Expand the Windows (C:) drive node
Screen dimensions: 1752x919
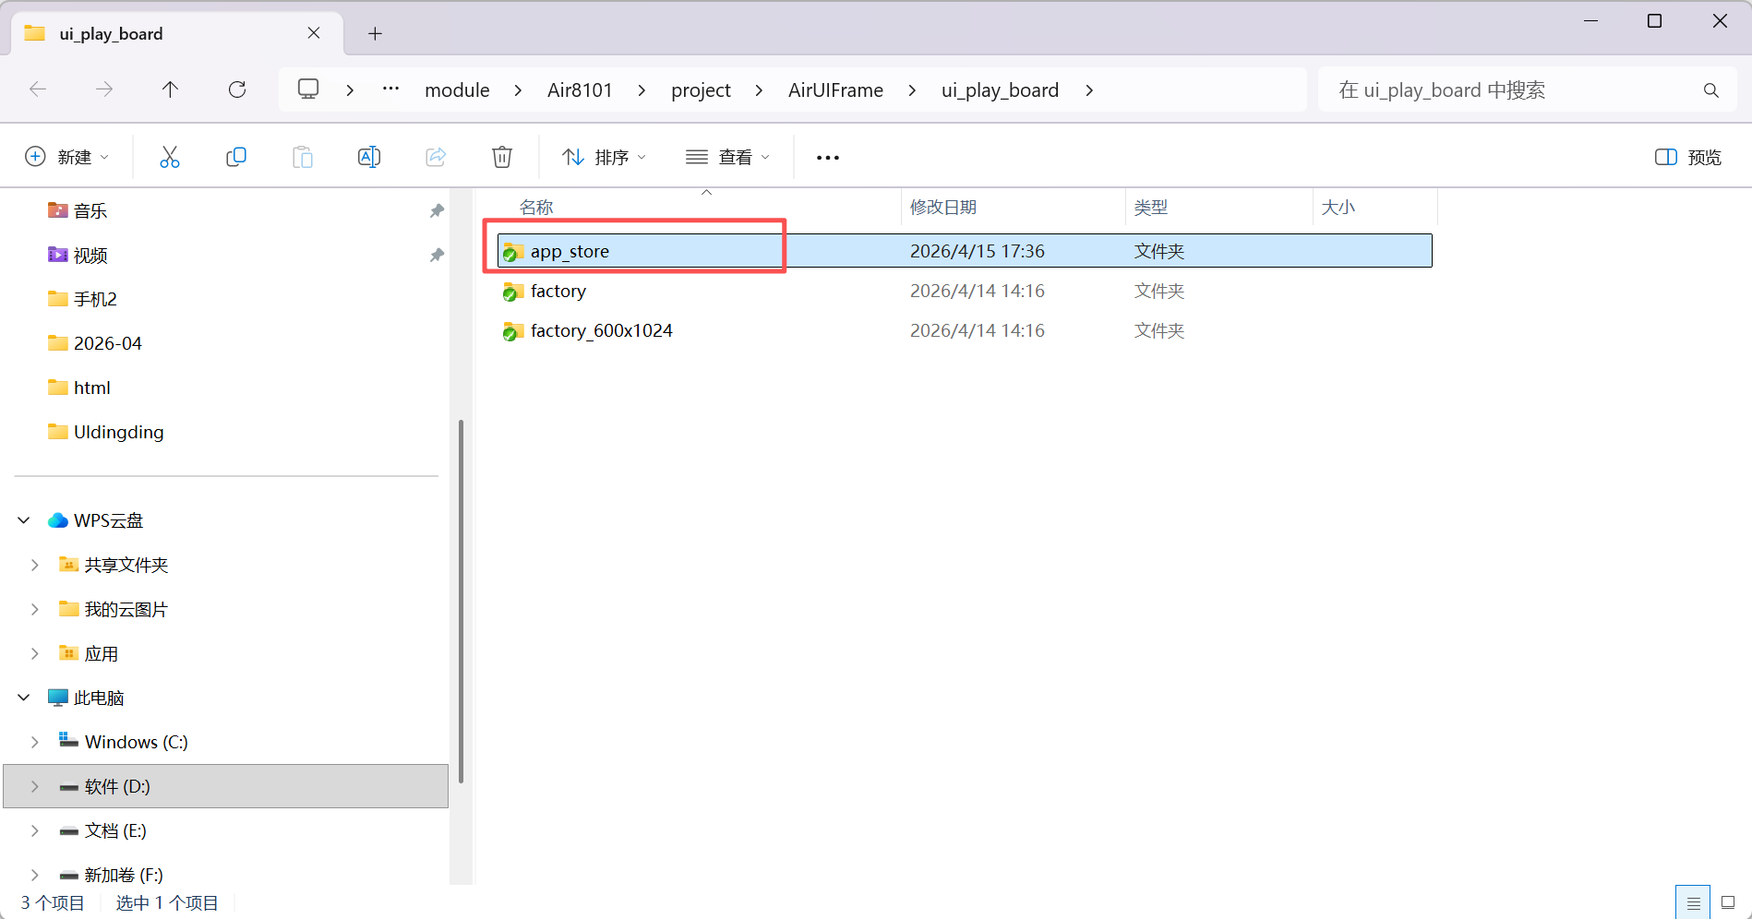[35, 743]
